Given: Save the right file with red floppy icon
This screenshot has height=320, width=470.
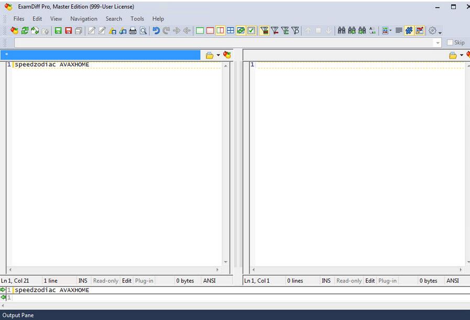Looking at the screenshot, I should coord(68,30).
